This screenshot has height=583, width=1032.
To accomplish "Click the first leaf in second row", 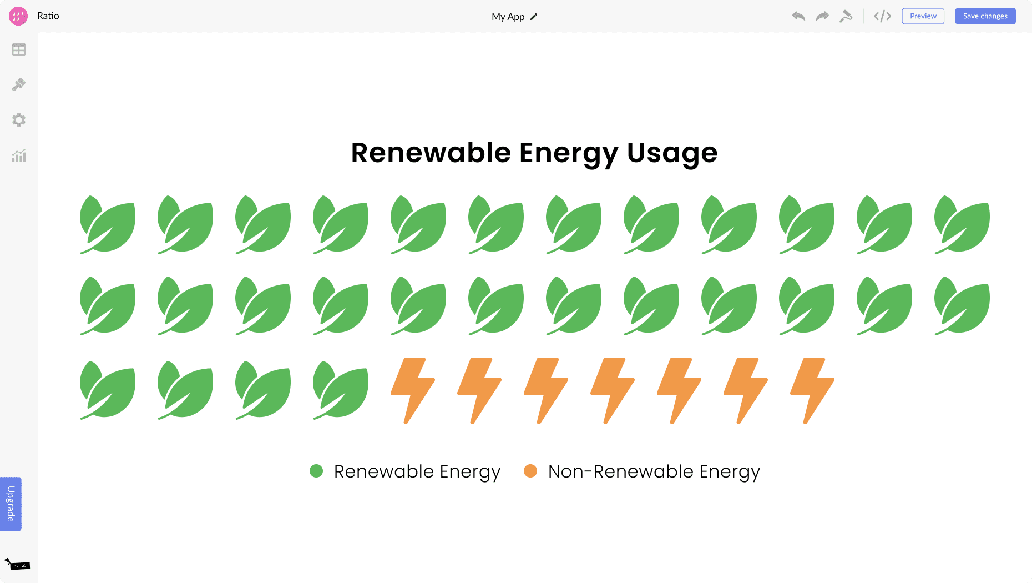I will [x=108, y=306].
